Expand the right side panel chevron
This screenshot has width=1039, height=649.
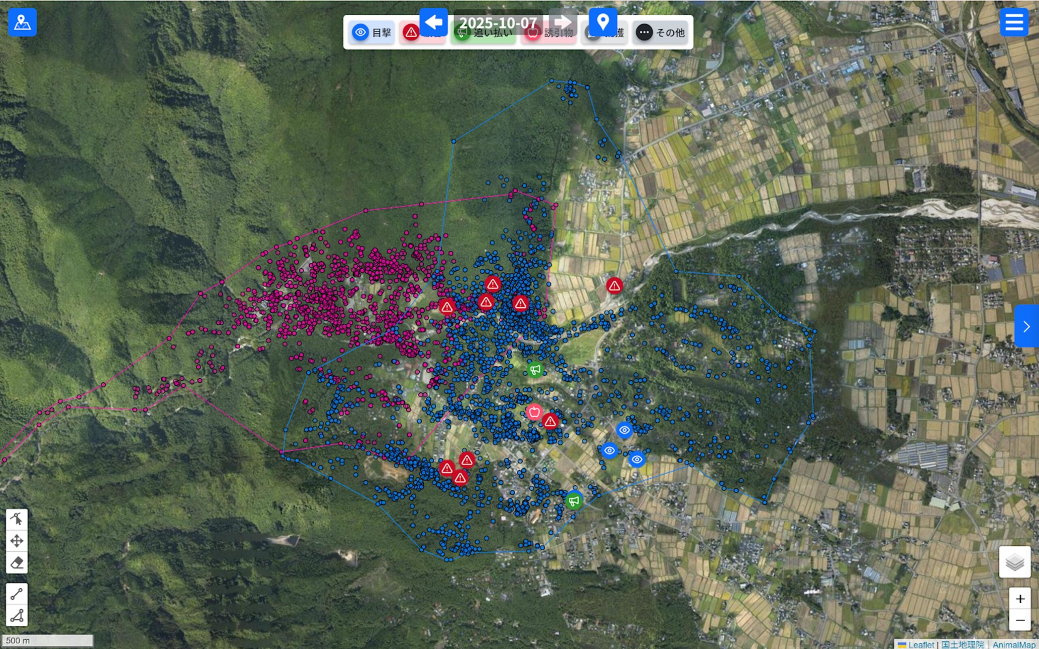[1026, 327]
